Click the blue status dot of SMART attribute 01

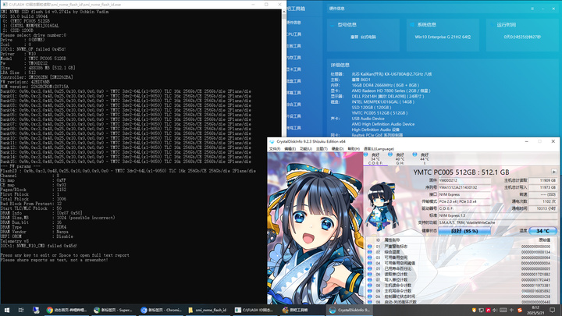pyautogui.click(x=369, y=247)
